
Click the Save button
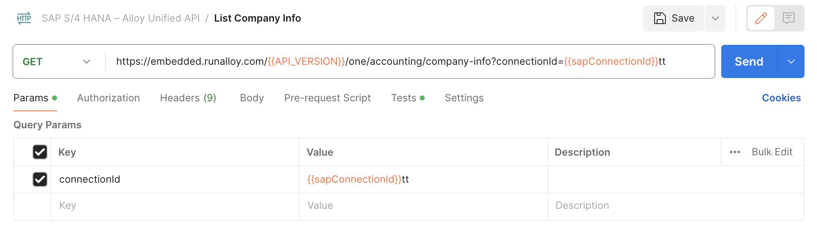point(674,18)
